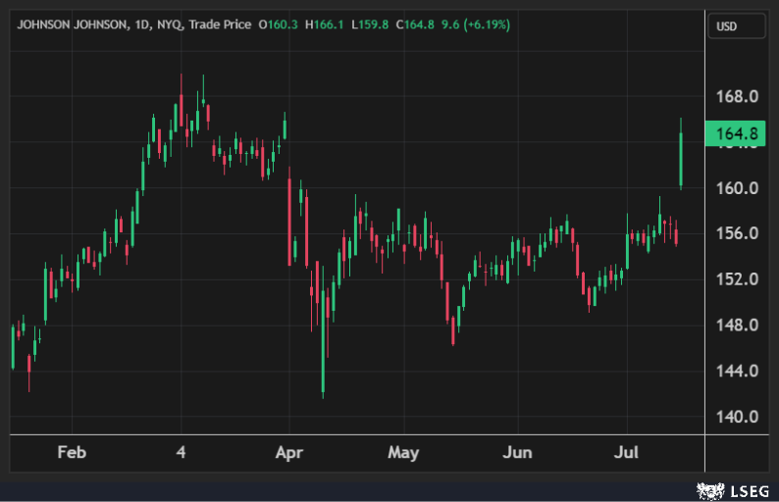
Task: Select the Jun label on time axis
Action: tap(517, 453)
